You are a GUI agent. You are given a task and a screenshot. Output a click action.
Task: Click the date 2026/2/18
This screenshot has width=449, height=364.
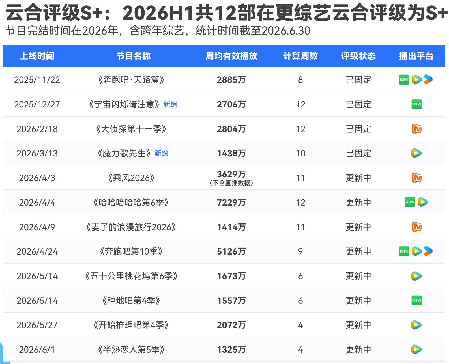37,129
